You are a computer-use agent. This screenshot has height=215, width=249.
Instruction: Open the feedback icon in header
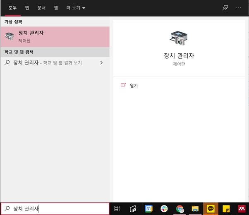[225, 8]
